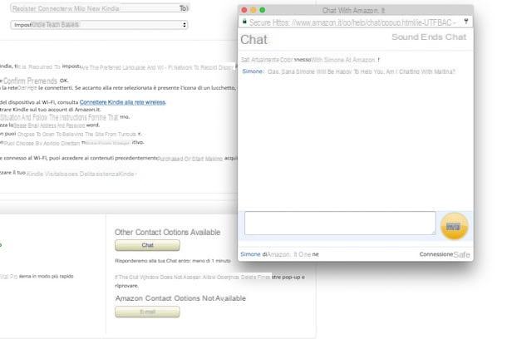Click the 'Chat With Amazon. It' window title
507x344 pixels.
(x=353, y=11)
